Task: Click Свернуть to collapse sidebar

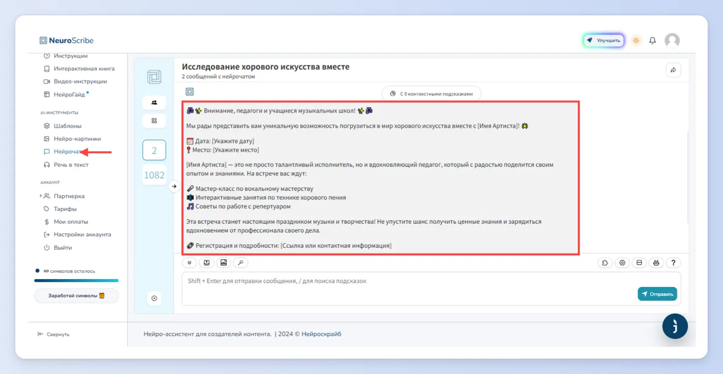Action: [54, 334]
